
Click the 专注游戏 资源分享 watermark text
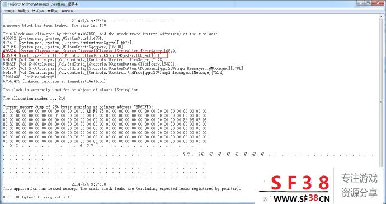point(359,186)
